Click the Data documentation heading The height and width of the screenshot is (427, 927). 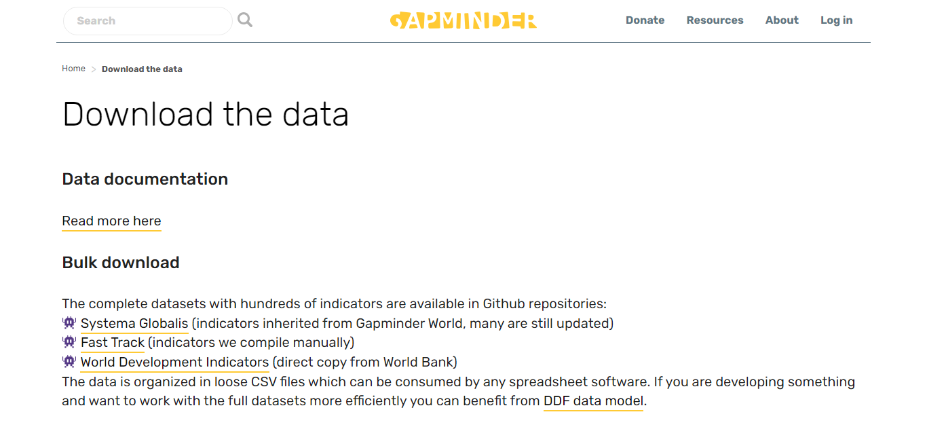(145, 179)
